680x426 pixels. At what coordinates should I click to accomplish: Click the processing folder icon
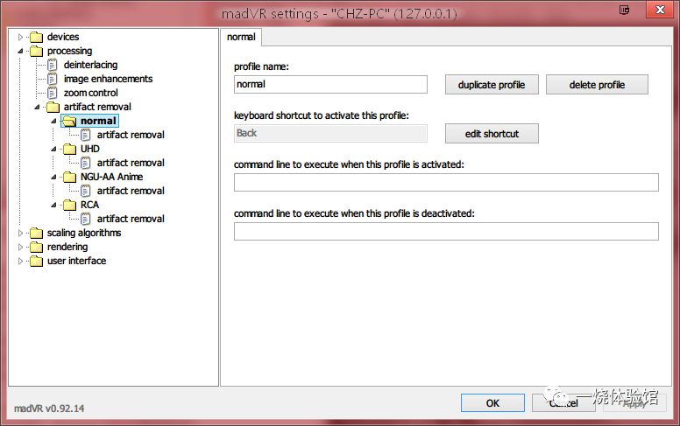coord(36,51)
